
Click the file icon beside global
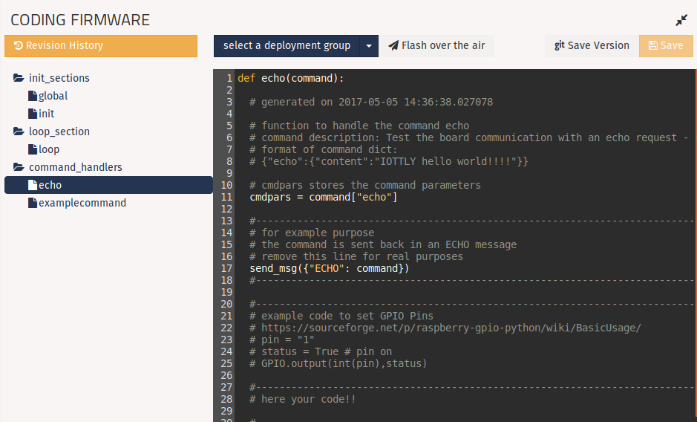pyautogui.click(x=32, y=96)
